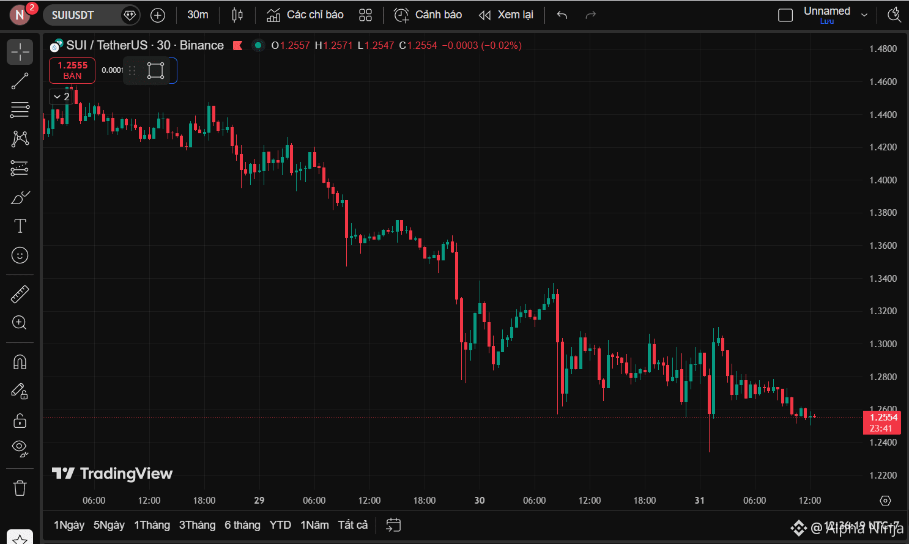Redo the last chart action
Image resolution: width=909 pixels, height=544 pixels.
click(x=590, y=15)
